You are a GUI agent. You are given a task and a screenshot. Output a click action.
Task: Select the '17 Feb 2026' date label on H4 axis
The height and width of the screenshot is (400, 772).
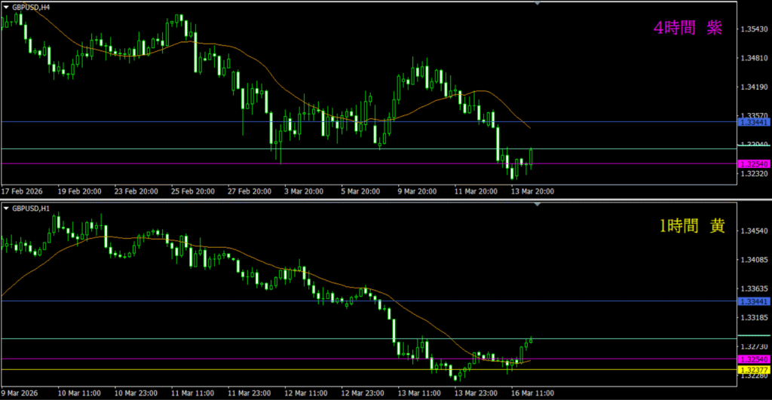click(23, 191)
